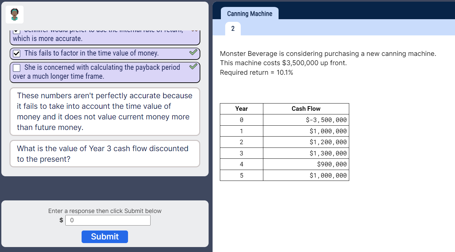This screenshot has width=455, height=252.
Task: Click the double-chevron icon on the internal rate option
Action: pyautogui.click(x=194, y=31)
